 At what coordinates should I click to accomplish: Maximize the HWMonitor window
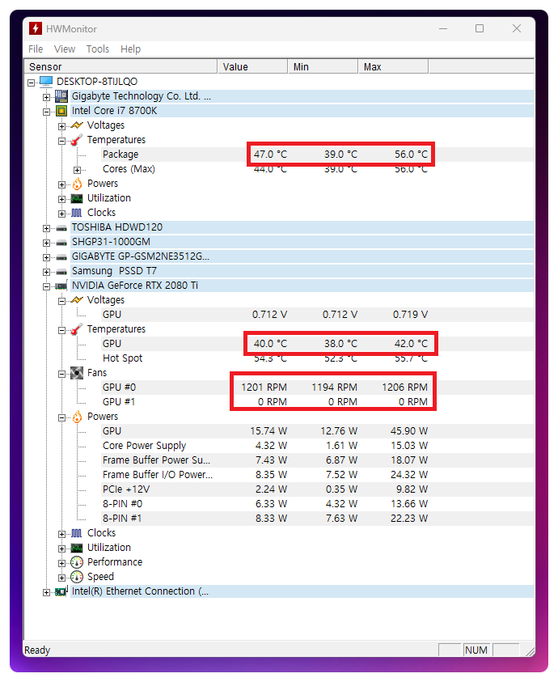pos(480,28)
